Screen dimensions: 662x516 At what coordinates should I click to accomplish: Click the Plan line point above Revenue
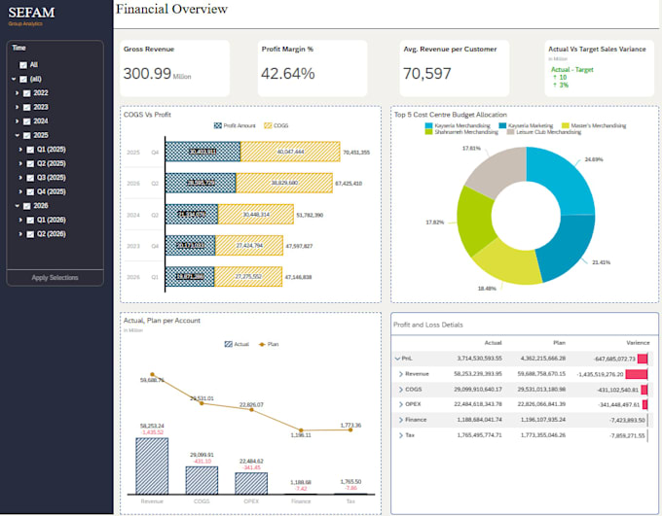[153, 374]
